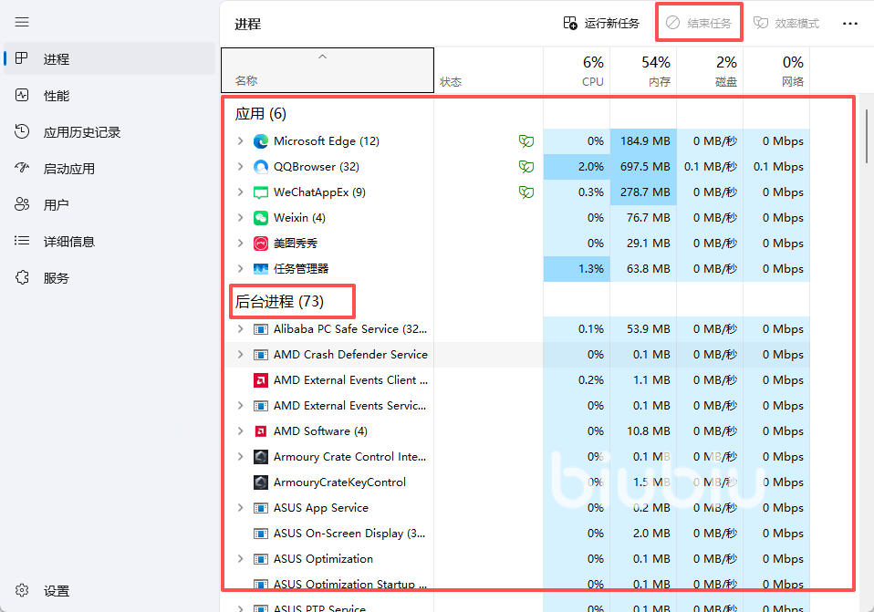
Task: Click the 美图秀秀 app icon
Action: 260,244
